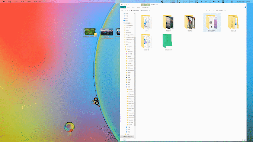This screenshot has width=253, height=142.
Task: Select the Windows folder in tree
Action: tap(129, 42)
